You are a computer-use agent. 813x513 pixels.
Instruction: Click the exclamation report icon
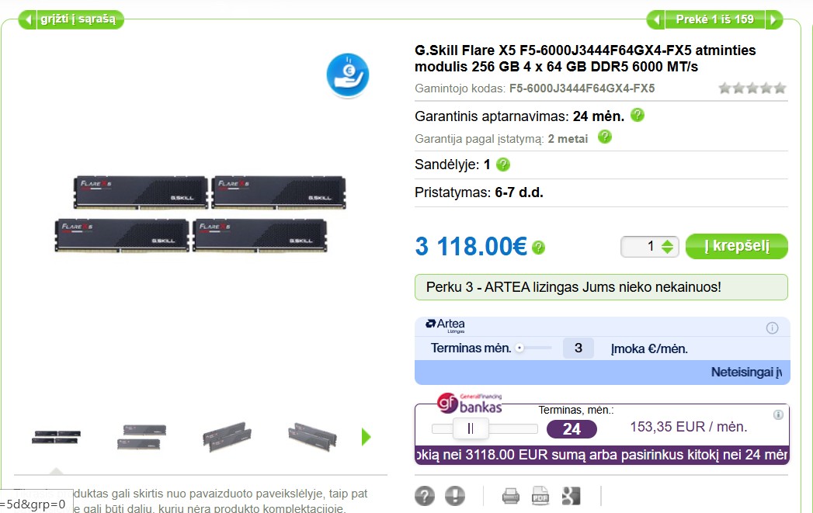(455, 496)
